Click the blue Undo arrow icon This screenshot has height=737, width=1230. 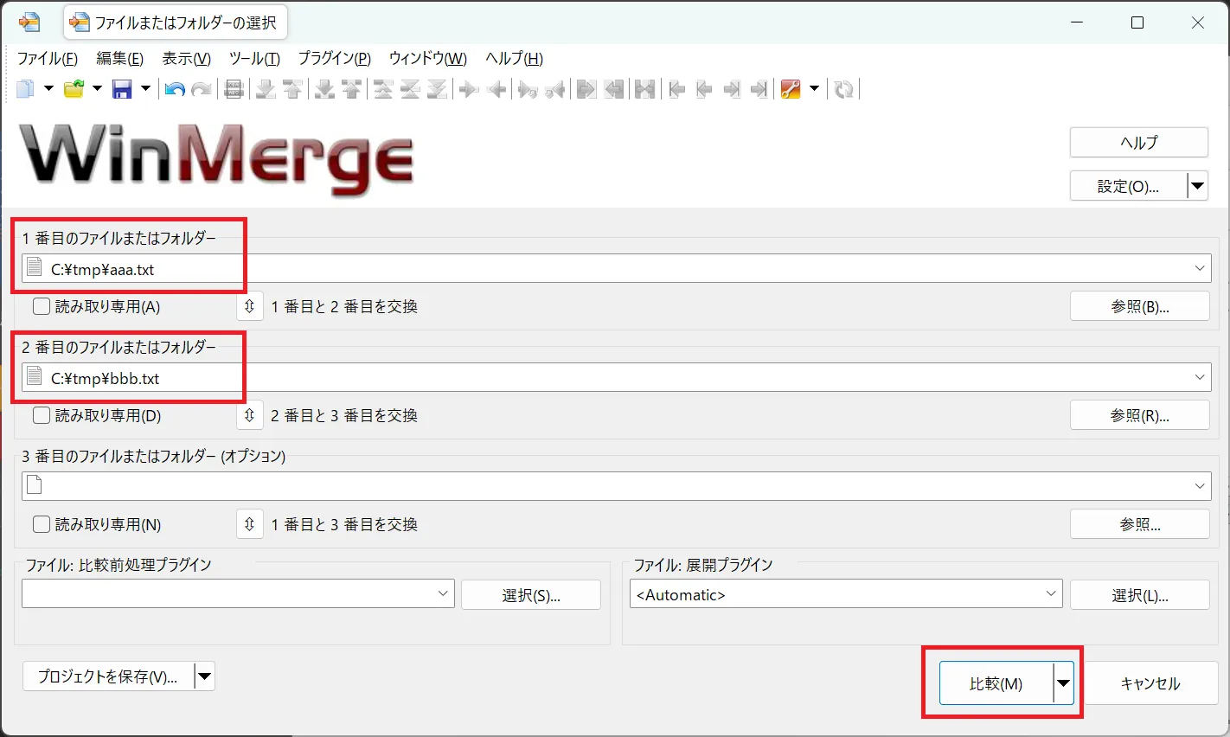(175, 89)
